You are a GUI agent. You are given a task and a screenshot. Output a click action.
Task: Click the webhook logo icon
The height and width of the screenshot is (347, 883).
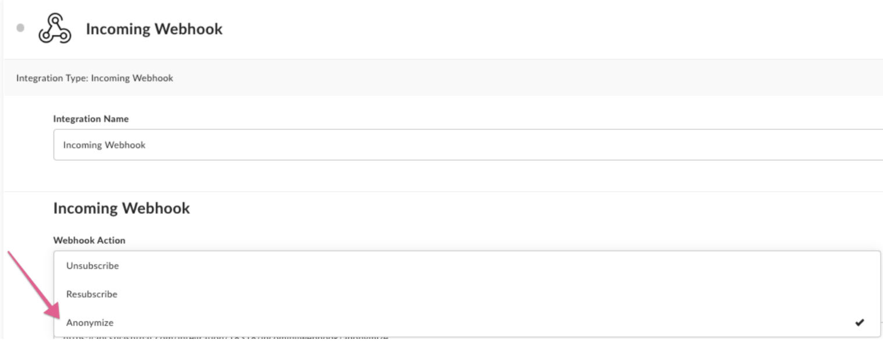(x=54, y=29)
